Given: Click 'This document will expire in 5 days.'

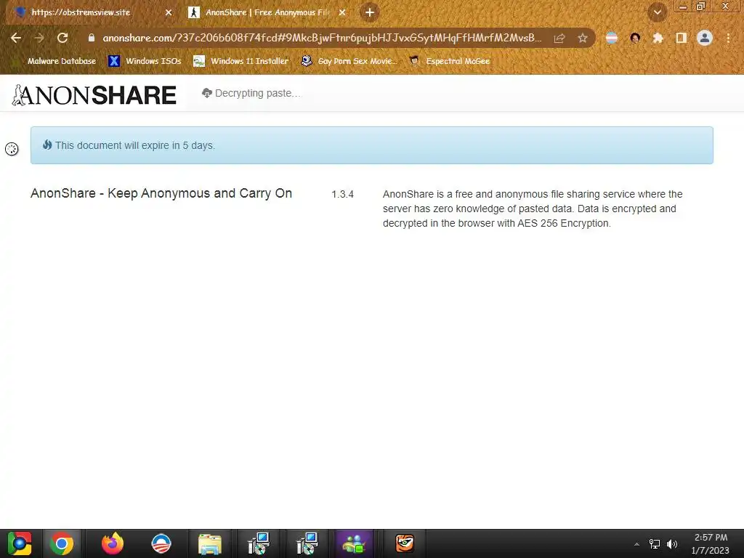Looking at the screenshot, I should (134, 145).
